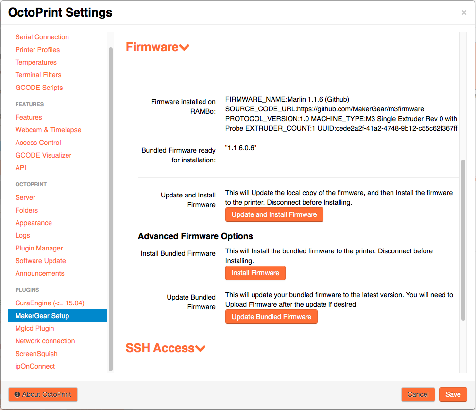476x410 pixels.
Task: Click Update Bundled Firmware button
Action: [271, 317]
